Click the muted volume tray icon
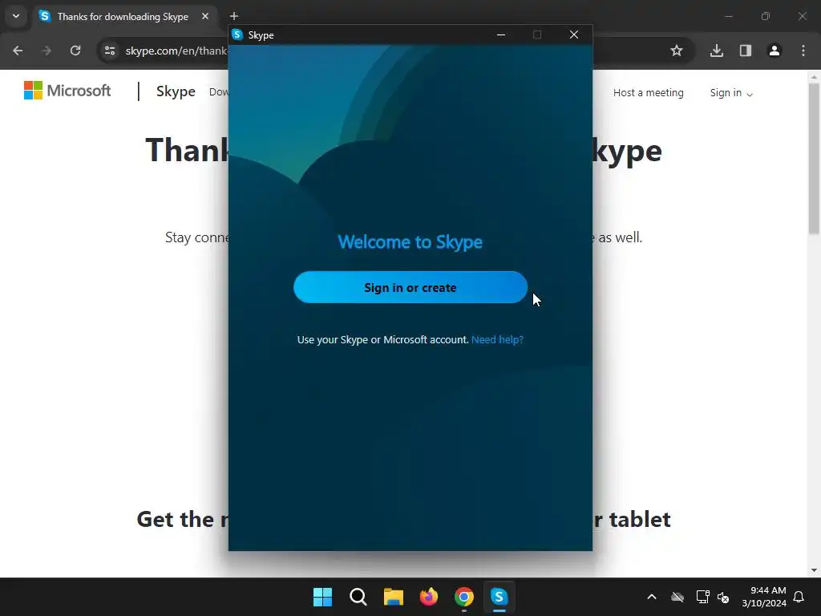This screenshot has width=821, height=616. click(x=723, y=597)
